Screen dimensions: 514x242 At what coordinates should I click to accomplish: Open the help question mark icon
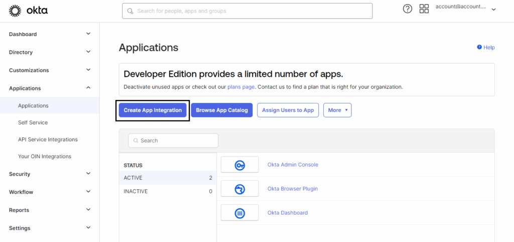pos(407,9)
